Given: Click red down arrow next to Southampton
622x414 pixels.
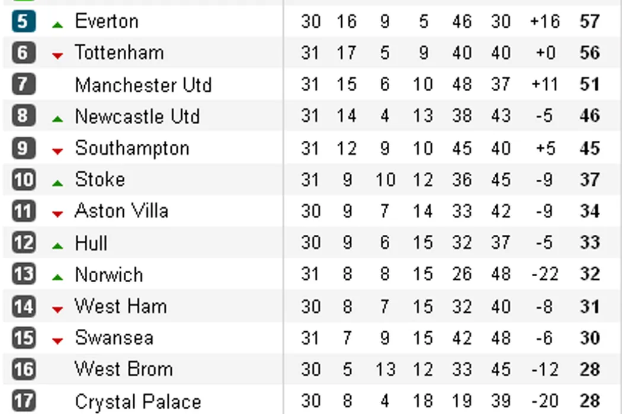Looking at the screenshot, I should click(x=57, y=151).
